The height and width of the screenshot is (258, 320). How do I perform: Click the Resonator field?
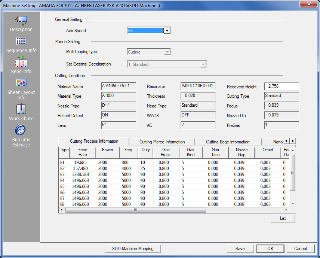tap(198, 86)
